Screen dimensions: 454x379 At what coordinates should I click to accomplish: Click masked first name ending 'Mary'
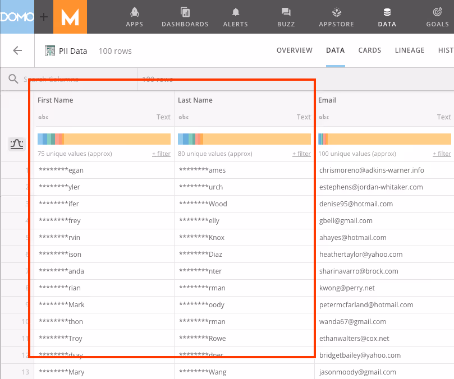pos(62,372)
